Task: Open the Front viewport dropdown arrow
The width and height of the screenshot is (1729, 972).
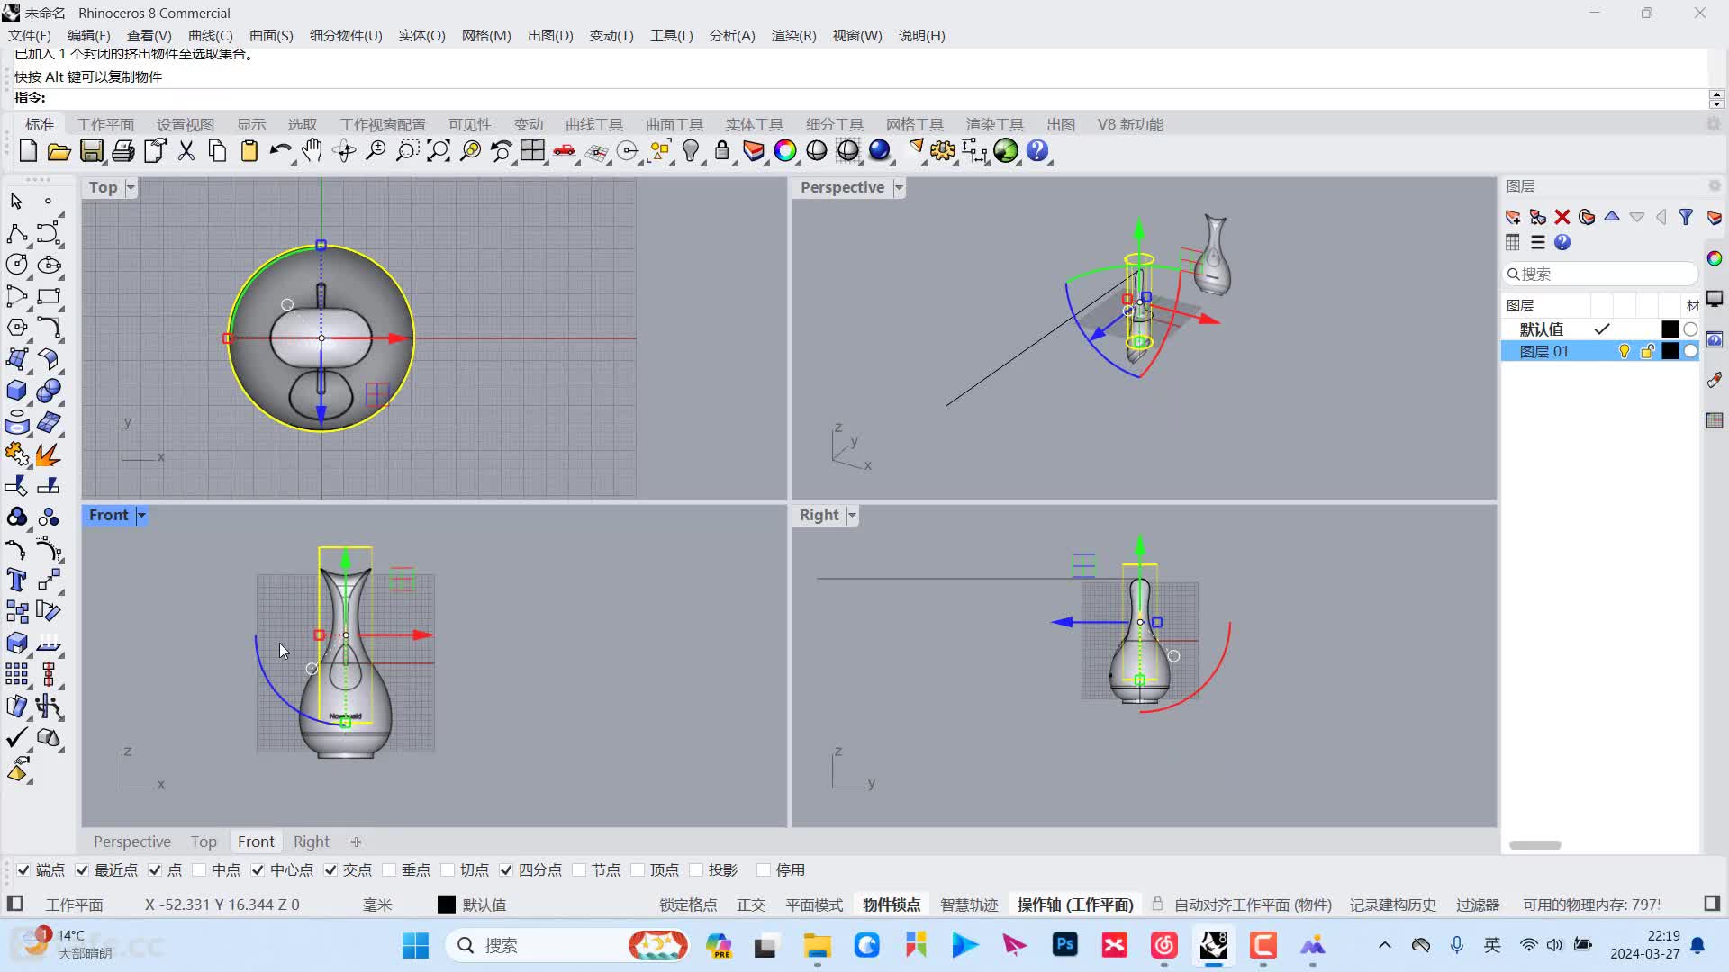Action: pos(141,515)
